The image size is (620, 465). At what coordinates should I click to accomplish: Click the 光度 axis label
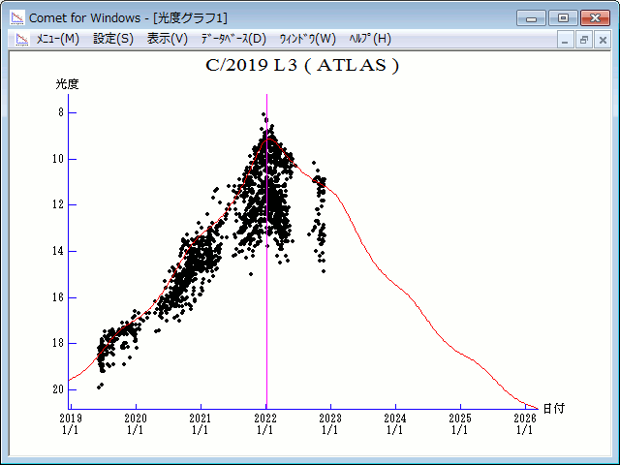[x=67, y=84]
